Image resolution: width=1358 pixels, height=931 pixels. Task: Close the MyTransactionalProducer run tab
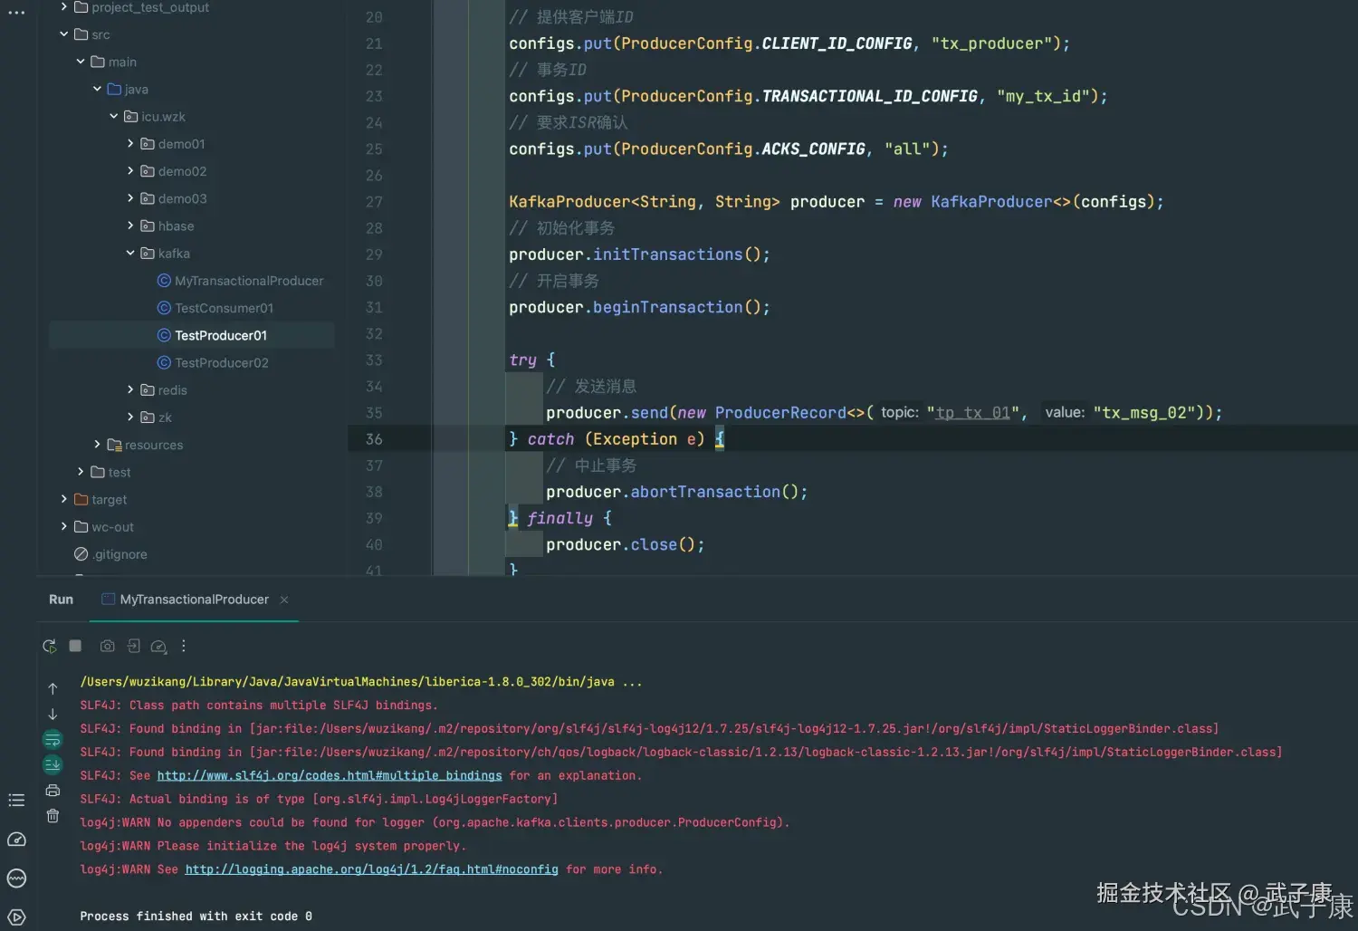(284, 600)
